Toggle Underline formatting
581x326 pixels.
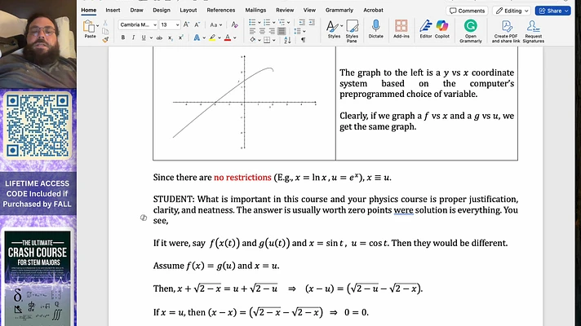[144, 37]
